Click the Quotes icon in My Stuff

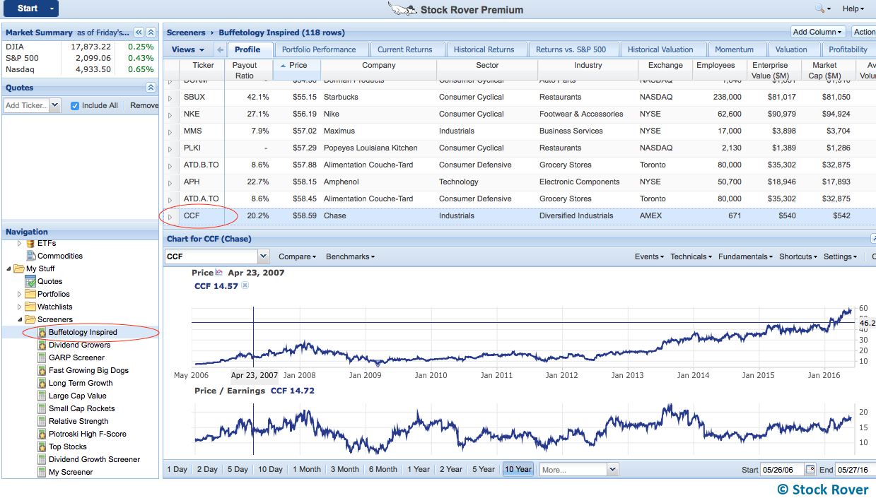(30, 281)
